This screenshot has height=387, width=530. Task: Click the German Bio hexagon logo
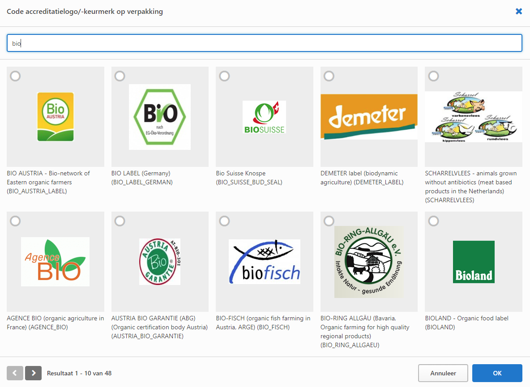click(160, 117)
